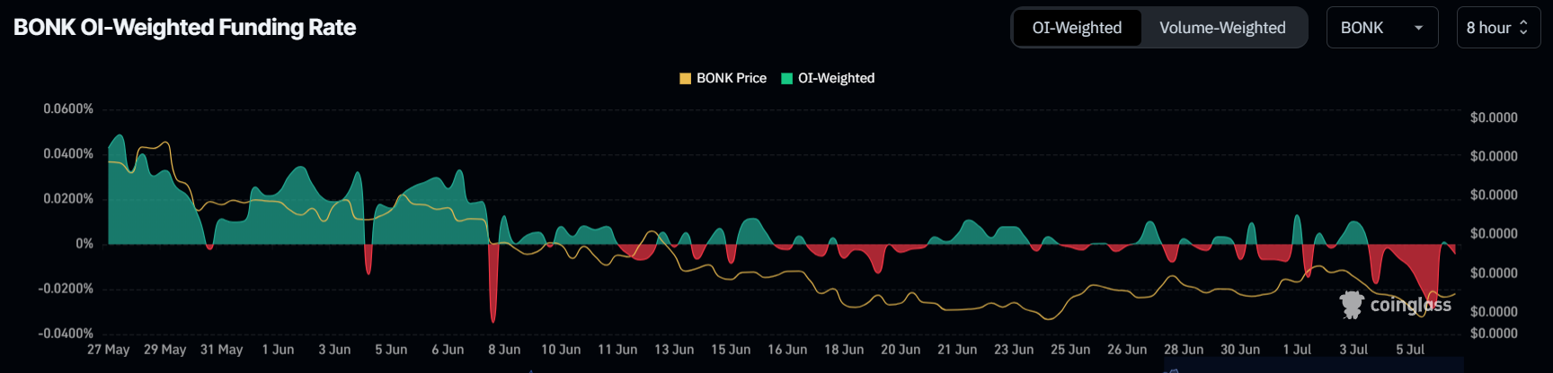The image size is (1553, 373).
Task: Click the 15 Jun date label
Action: point(731,349)
